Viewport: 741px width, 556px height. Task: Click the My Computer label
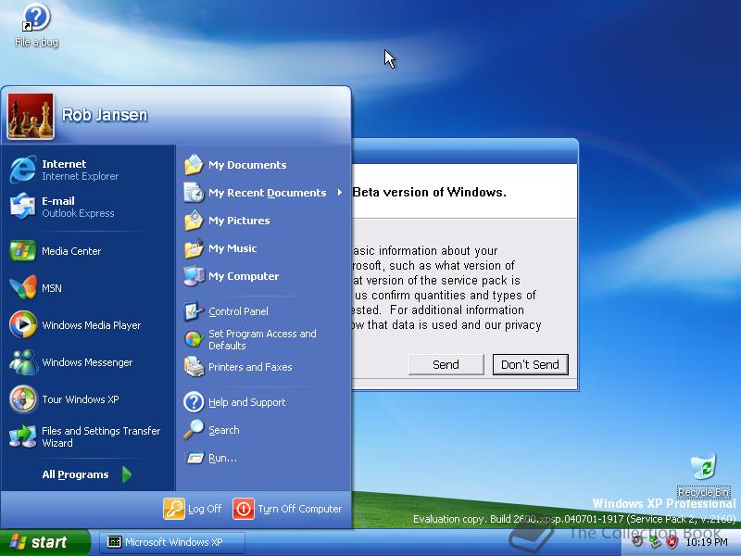[244, 276]
